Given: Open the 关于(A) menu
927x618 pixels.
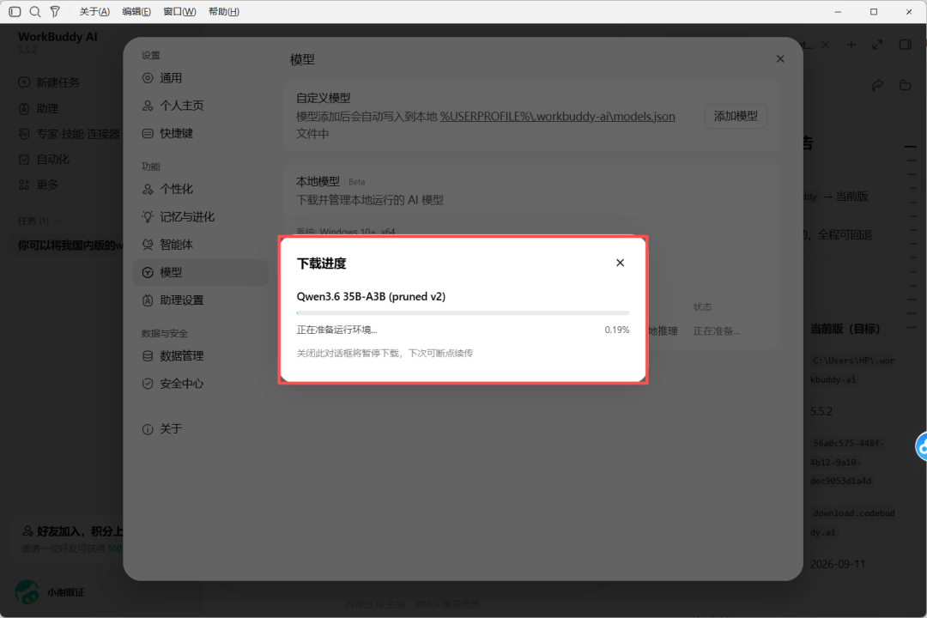Looking at the screenshot, I should [x=94, y=11].
